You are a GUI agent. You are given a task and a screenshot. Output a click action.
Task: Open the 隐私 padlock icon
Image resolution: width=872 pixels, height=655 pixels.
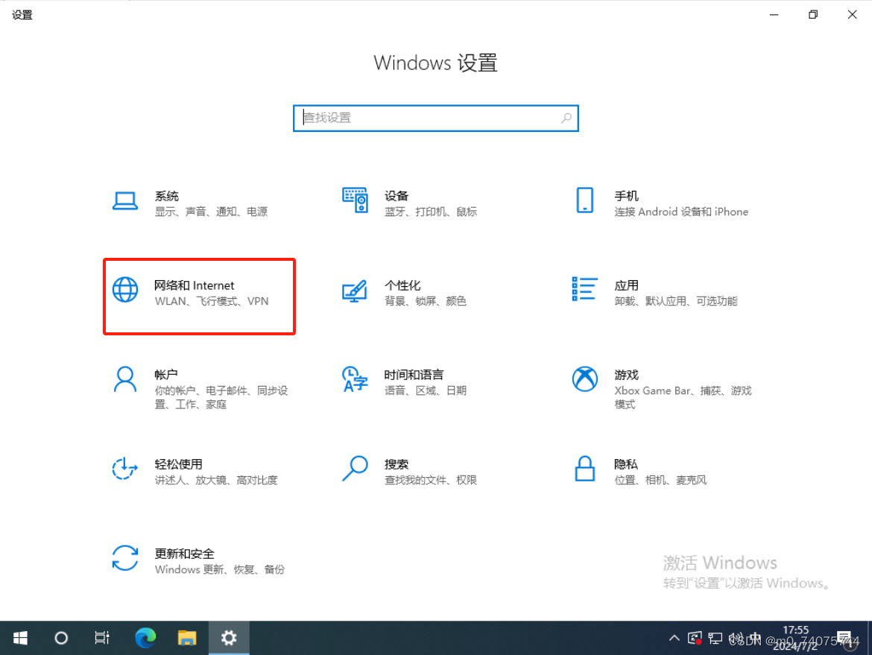click(x=584, y=469)
